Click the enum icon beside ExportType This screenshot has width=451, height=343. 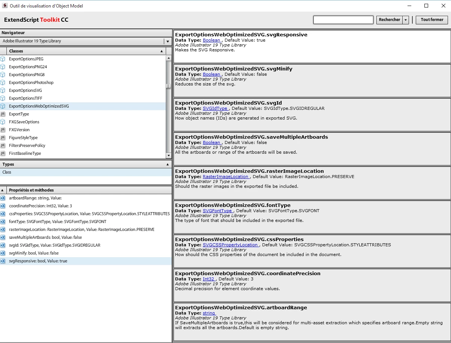click(3, 114)
